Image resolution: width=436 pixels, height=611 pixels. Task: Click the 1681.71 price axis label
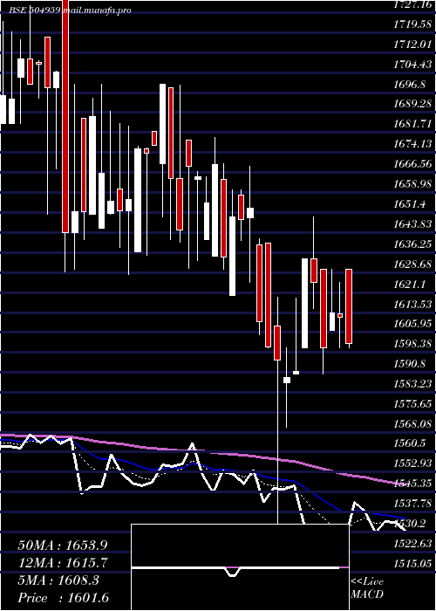click(x=412, y=124)
